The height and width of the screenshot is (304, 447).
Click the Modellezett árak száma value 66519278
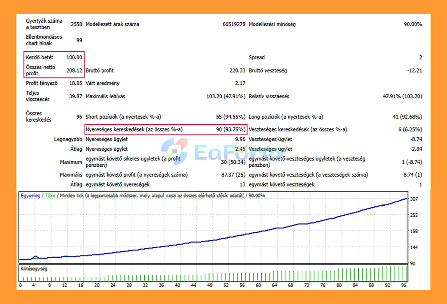pyautogui.click(x=234, y=24)
